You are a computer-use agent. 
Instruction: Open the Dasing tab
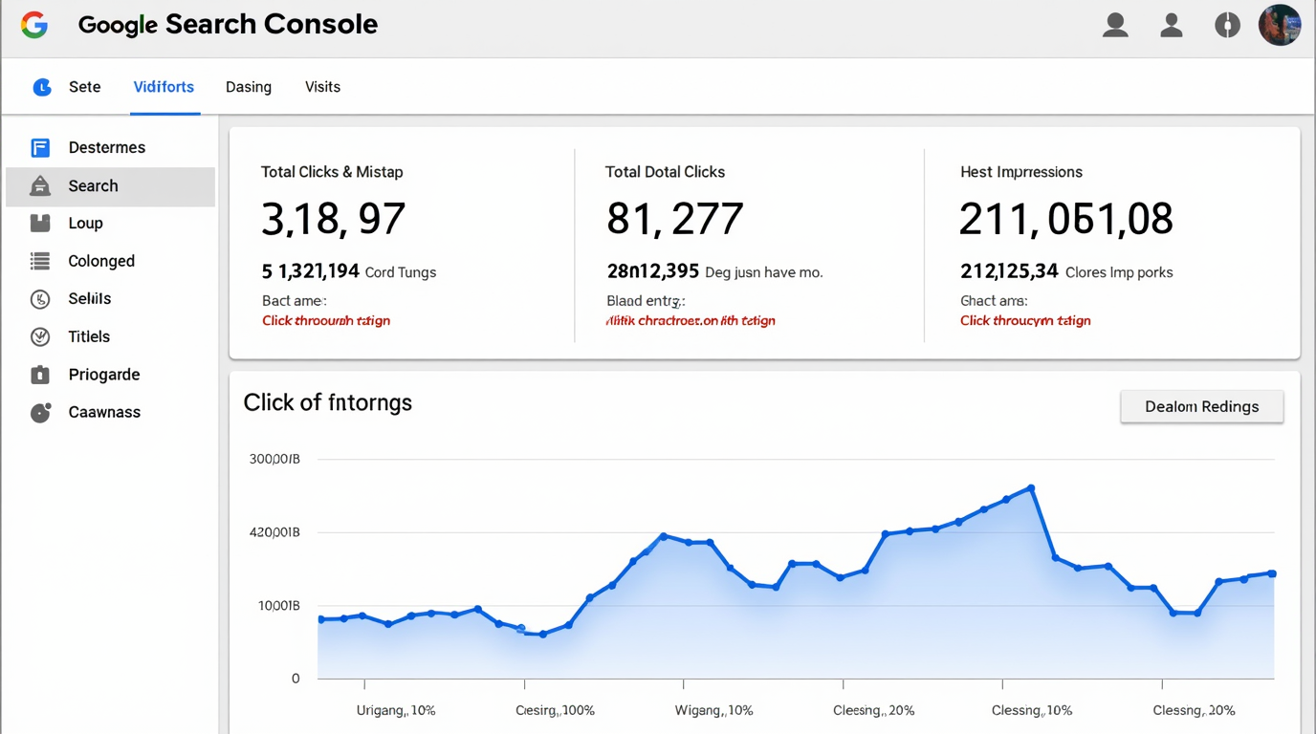point(249,87)
